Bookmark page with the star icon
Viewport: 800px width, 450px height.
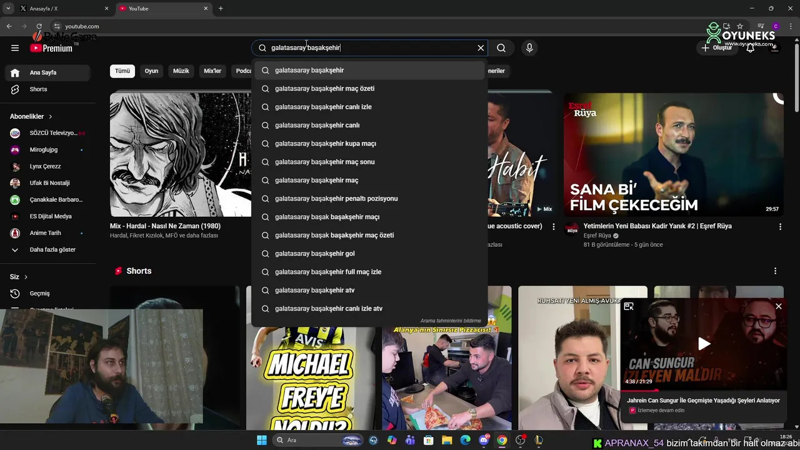point(740,26)
